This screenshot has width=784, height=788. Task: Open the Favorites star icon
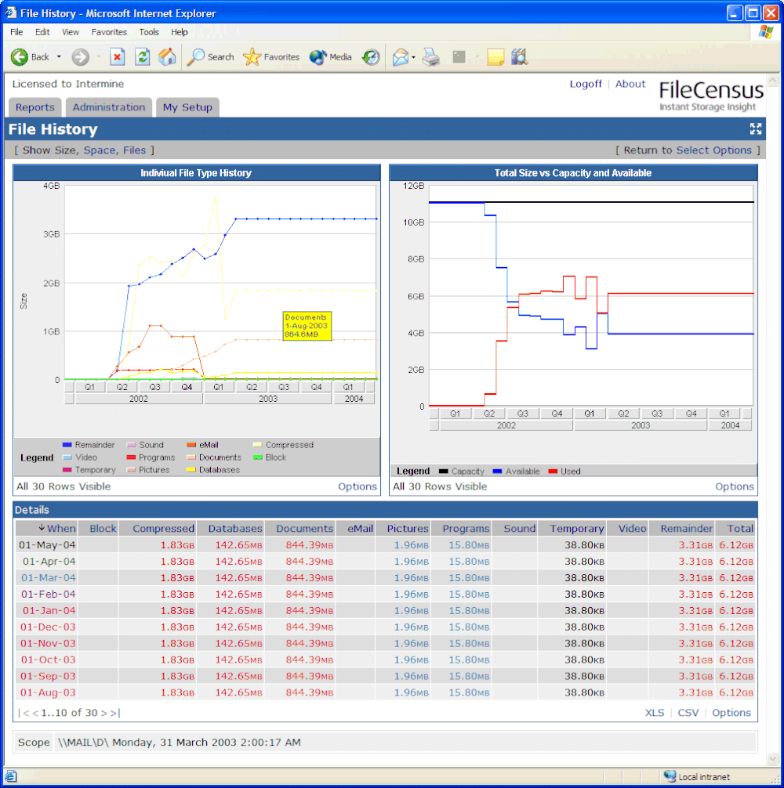pos(250,56)
